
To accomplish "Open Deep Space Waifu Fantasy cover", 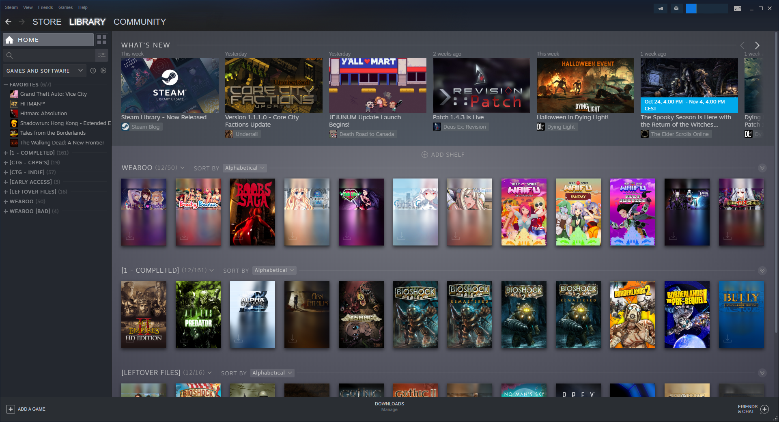I will click(x=578, y=212).
